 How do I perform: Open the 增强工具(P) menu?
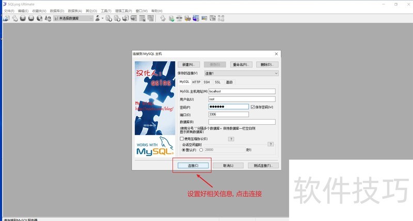coord(123,11)
